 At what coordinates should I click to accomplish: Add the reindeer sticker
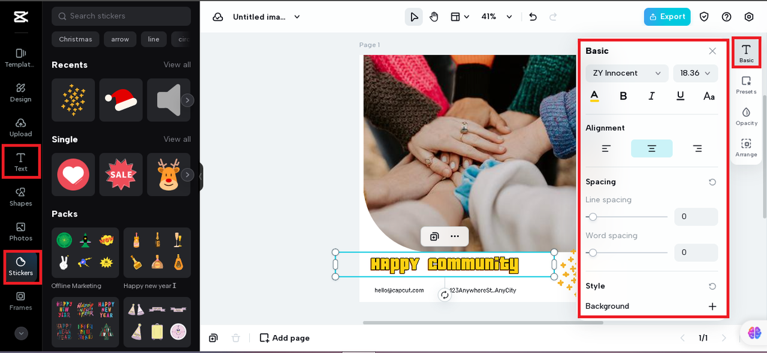(168, 175)
